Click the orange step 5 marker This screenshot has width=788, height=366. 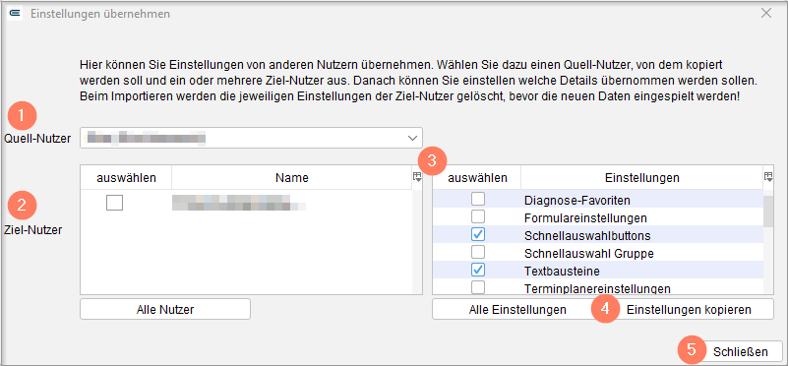692,350
